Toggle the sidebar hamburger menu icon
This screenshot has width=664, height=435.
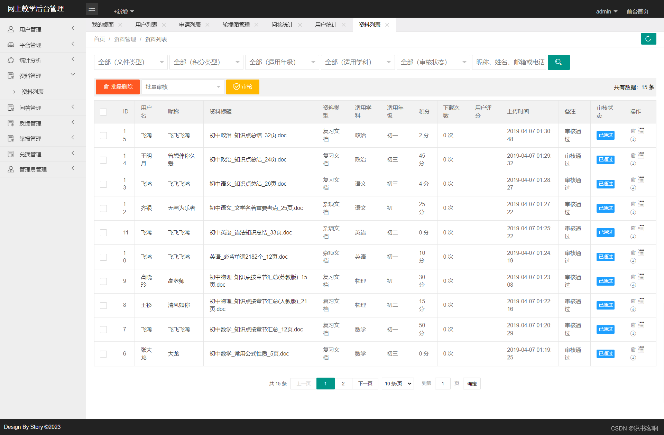pos(92,9)
